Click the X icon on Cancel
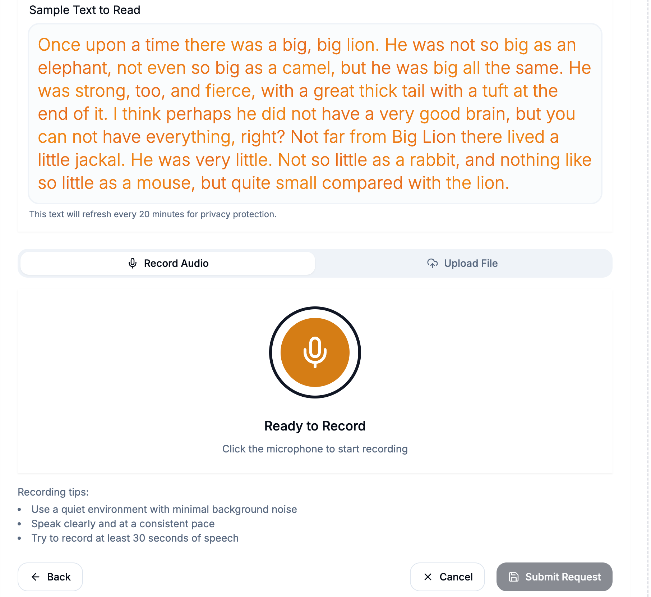This screenshot has height=597, width=651. (428, 577)
